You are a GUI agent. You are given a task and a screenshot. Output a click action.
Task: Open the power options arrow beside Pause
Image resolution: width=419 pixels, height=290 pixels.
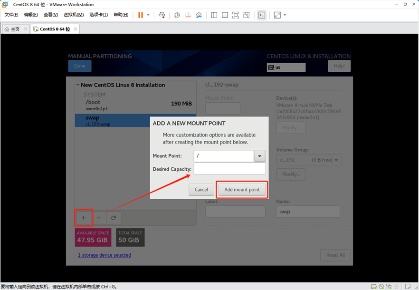pyautogui.click(x=148, y=15)
